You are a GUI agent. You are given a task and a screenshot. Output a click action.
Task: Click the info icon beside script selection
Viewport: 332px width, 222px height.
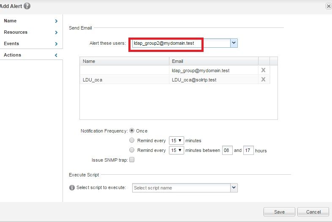[72, 188]
